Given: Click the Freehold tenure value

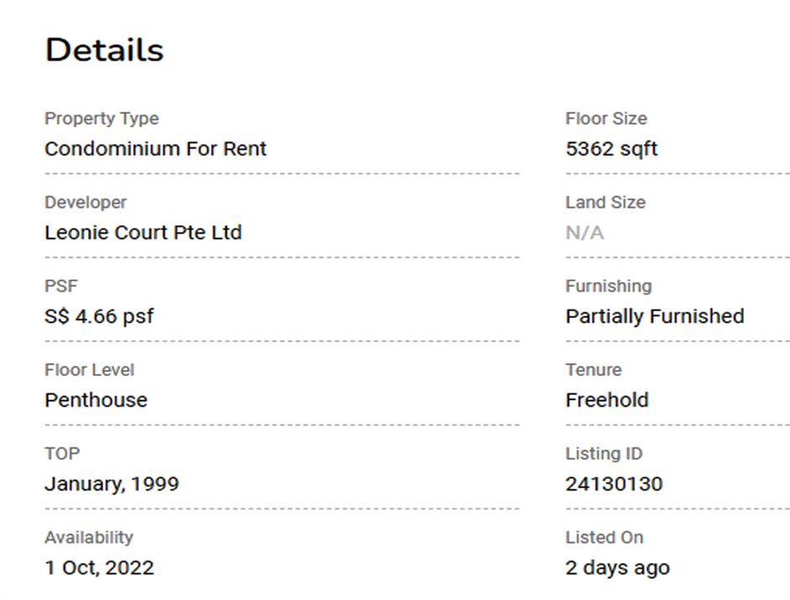Looking at the screenshot, I should pyautogui.click(x=607, y=400).
